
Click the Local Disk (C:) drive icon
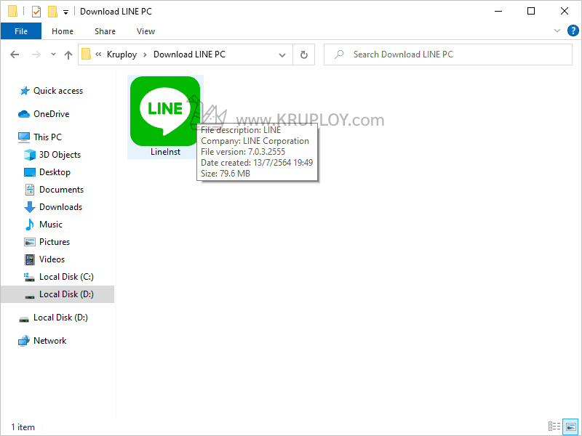click(x=30, y=277)
